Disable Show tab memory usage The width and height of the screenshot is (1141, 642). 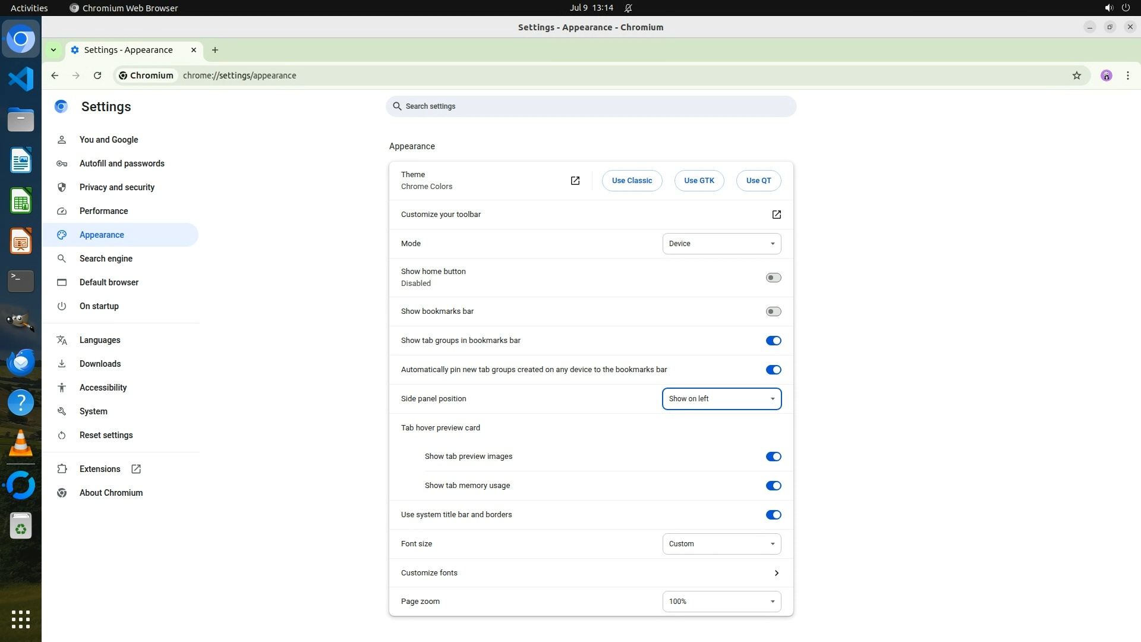pos(773,486)
